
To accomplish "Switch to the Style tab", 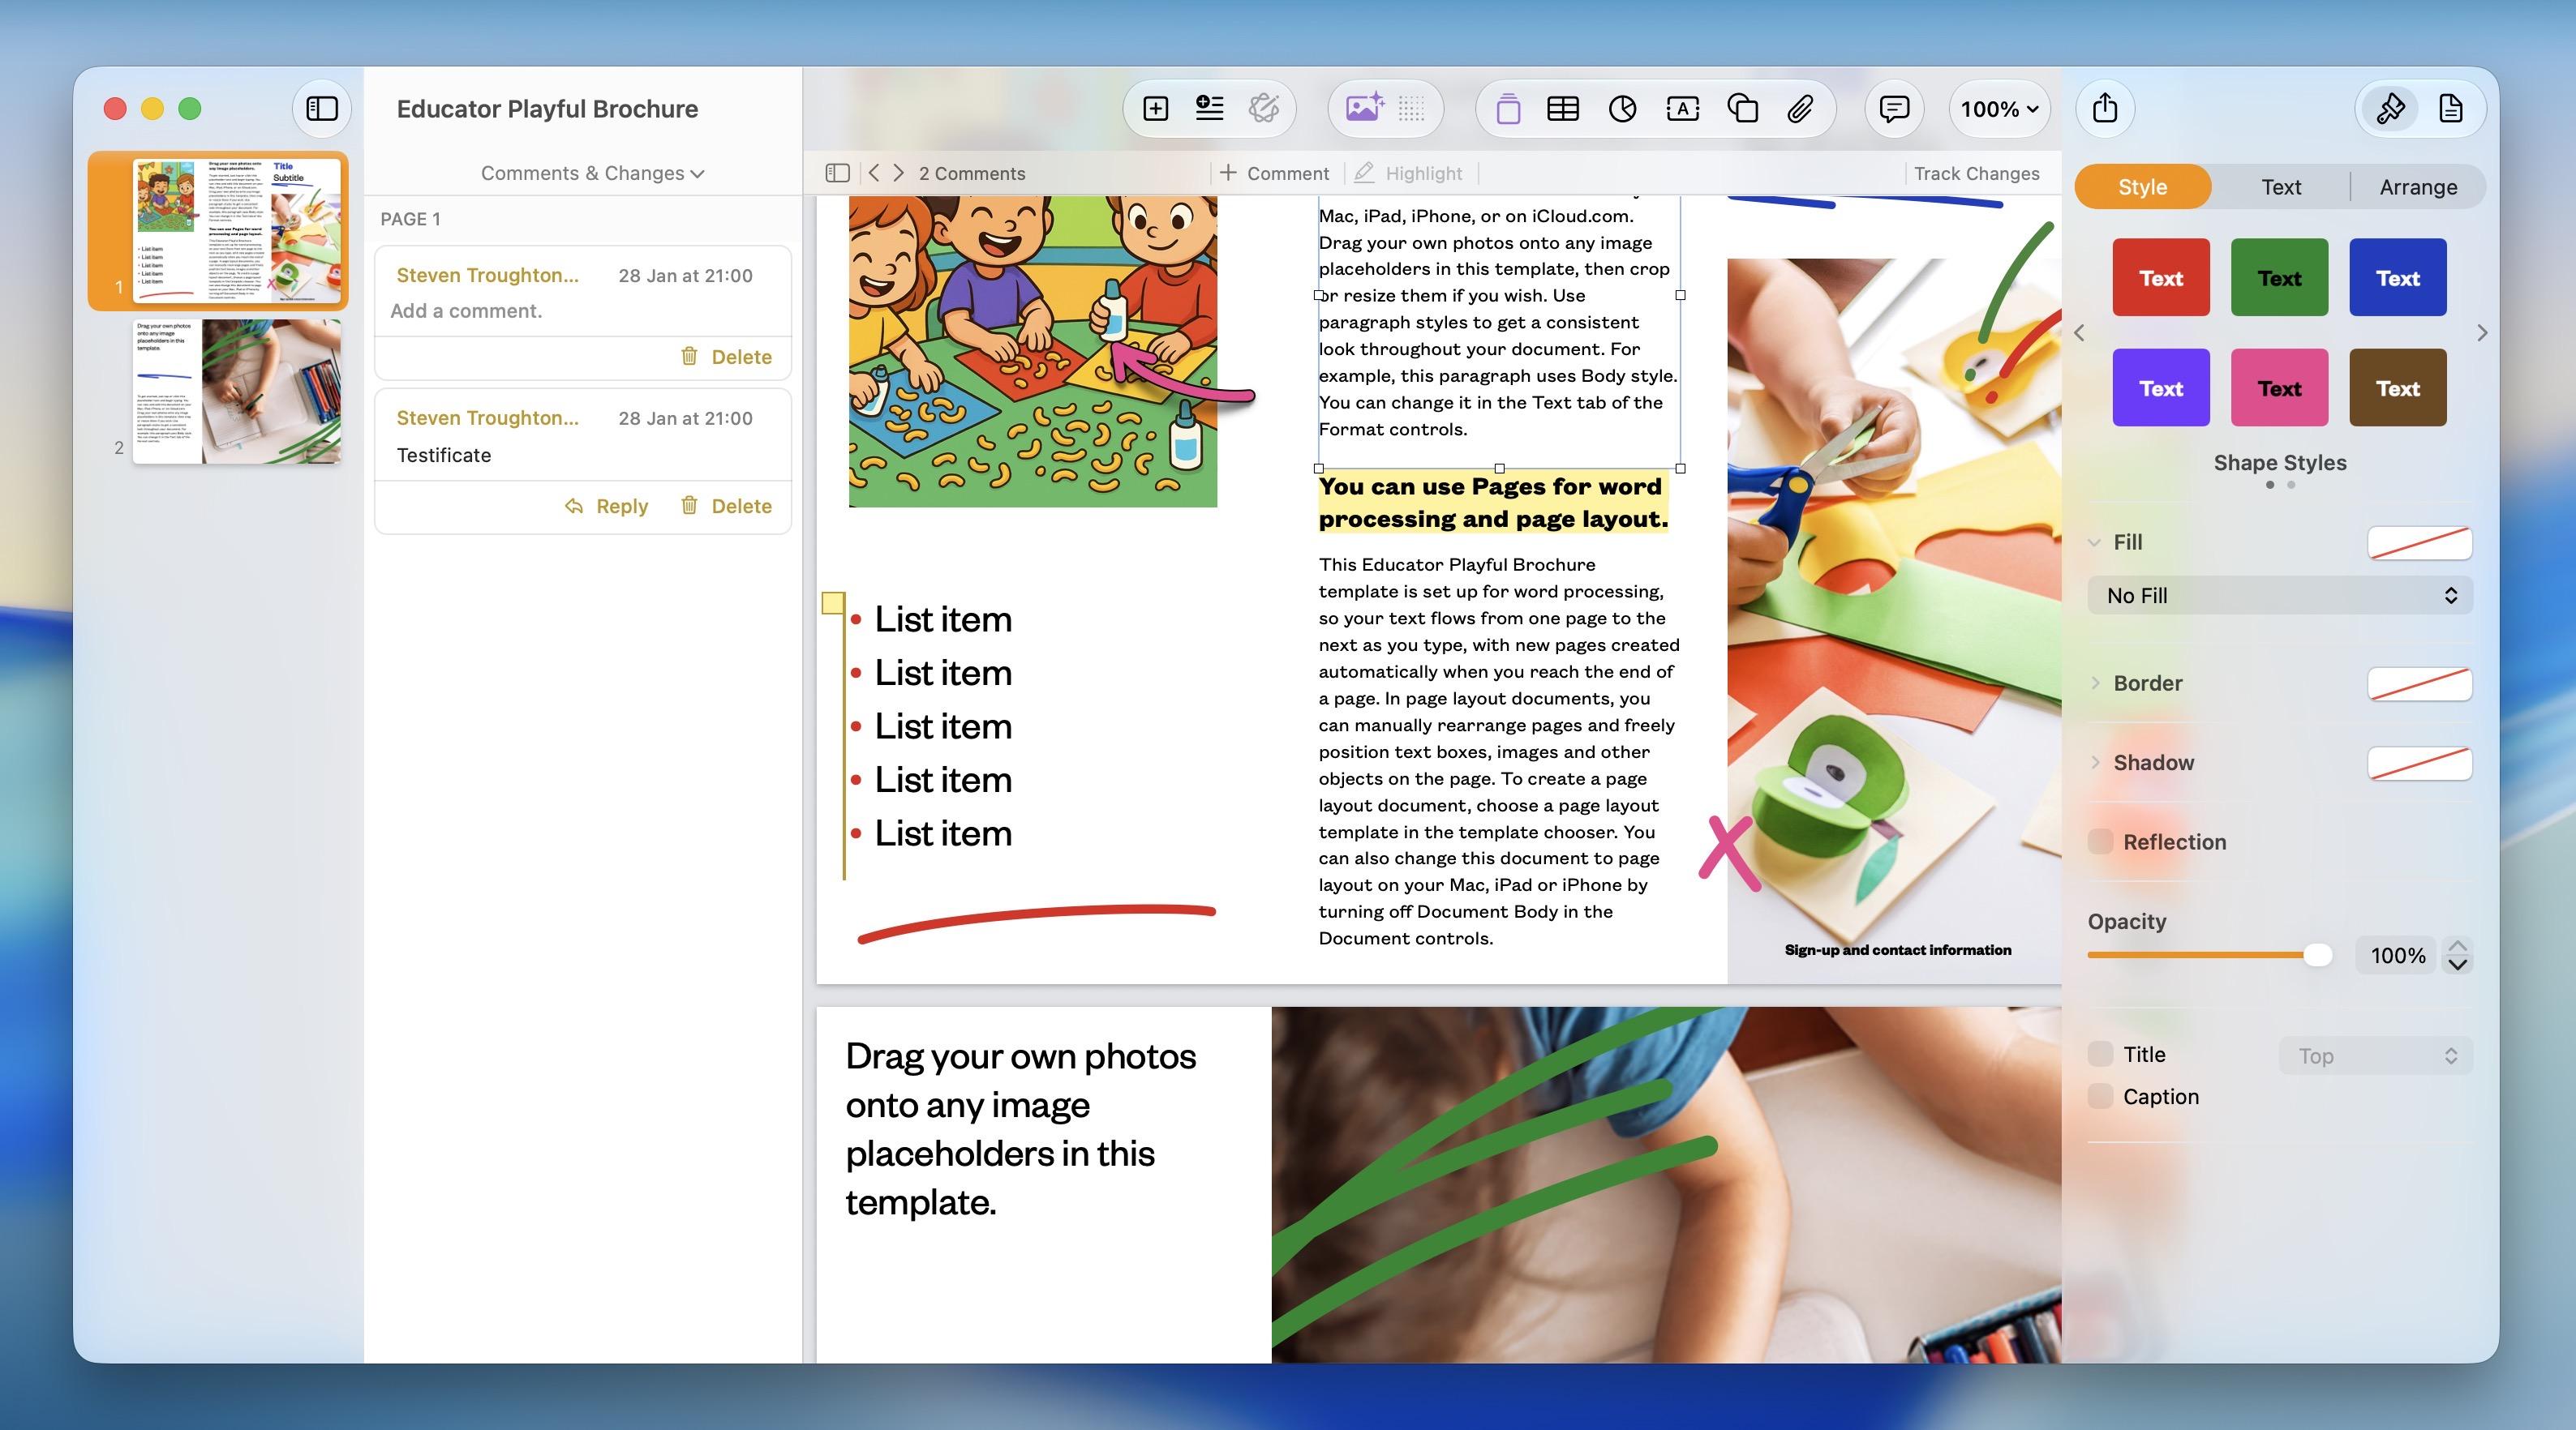I will [x=2142, y=187].
